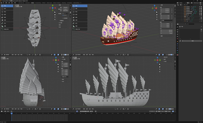The image size is (203, 123).
Task: Click the play animation button in timeline header
Action: tap(85, 111)
